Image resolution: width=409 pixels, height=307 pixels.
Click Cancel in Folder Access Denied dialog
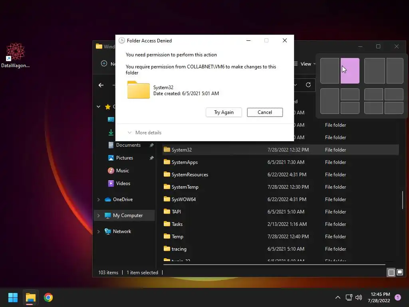(265, 112)
